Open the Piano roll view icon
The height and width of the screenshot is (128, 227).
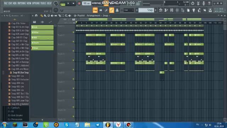[x=166, y=10]
